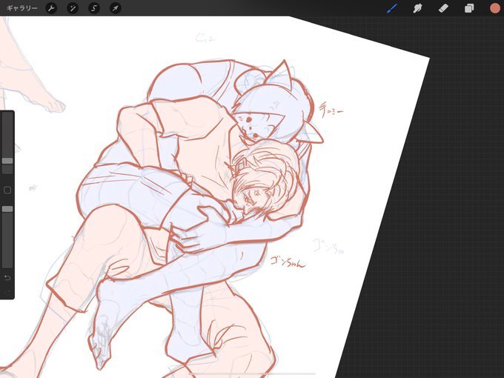Open the ギャラリー gallery view

coord(21,8)
